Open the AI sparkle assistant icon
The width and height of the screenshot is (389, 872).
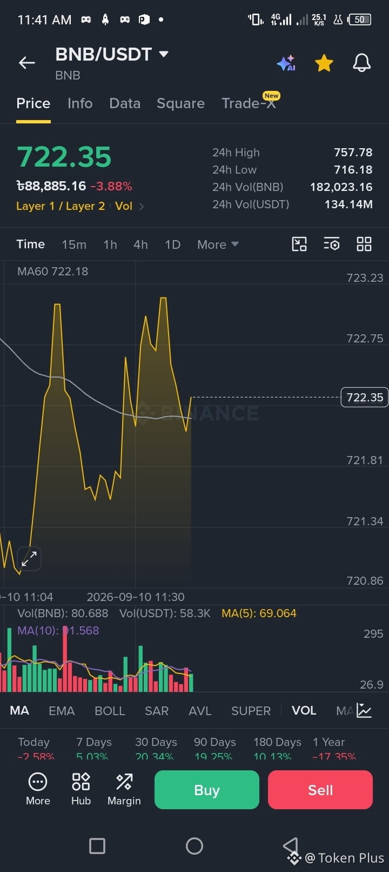[286, 63]
